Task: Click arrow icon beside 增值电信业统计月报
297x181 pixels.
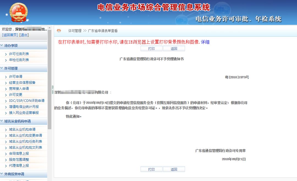Action: 6,107
